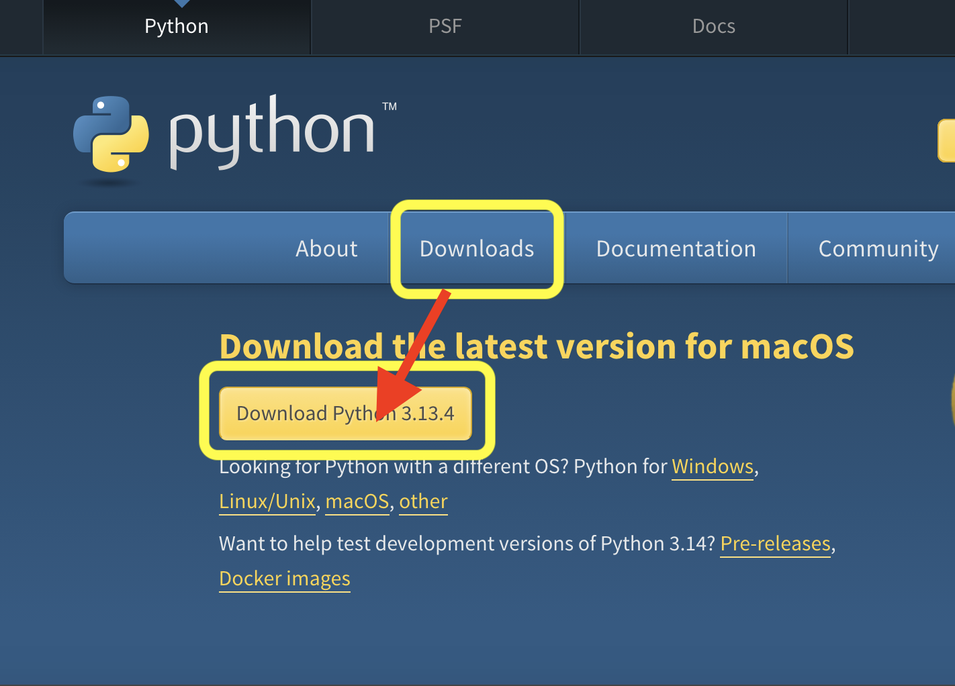Click the Python snake logo icon

[111, 134]
